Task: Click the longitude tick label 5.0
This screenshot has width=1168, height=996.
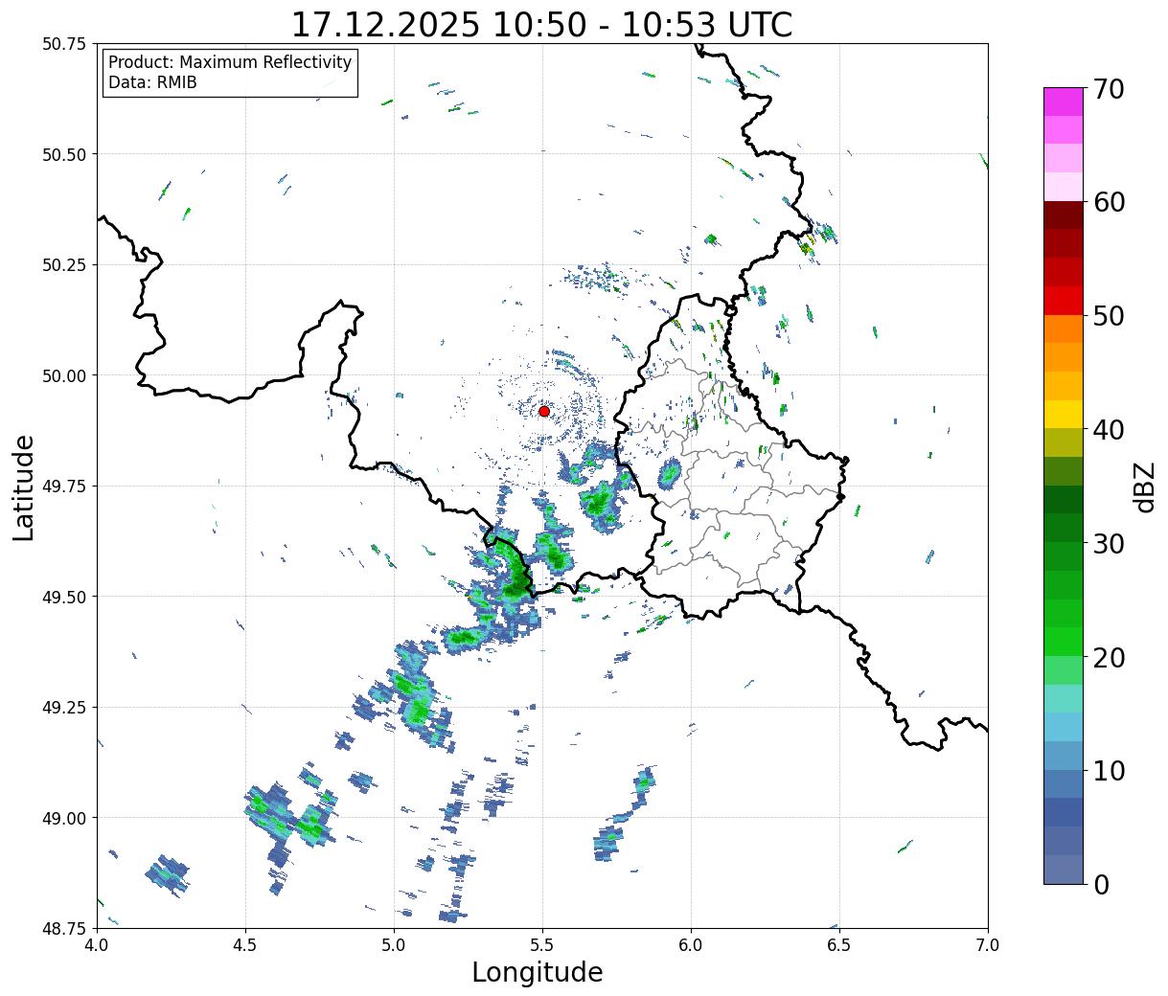Action: coord(394,944)
